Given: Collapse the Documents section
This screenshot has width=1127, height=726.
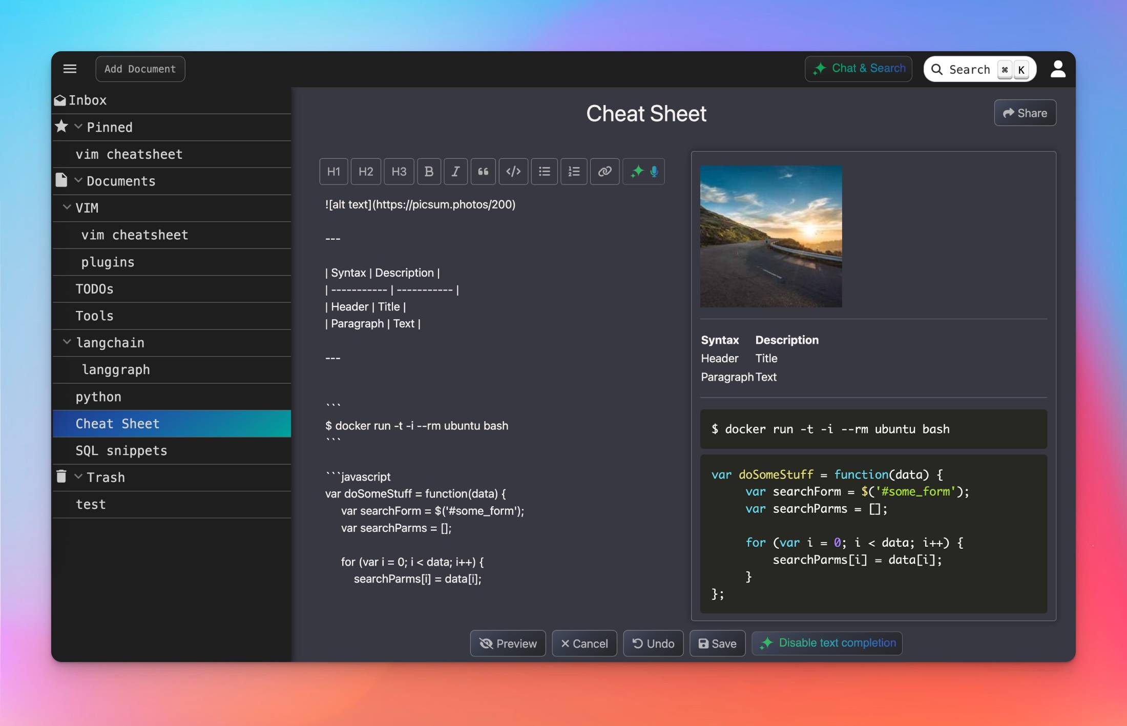Looking at the screenshot, I should click(x=78, y=180).
